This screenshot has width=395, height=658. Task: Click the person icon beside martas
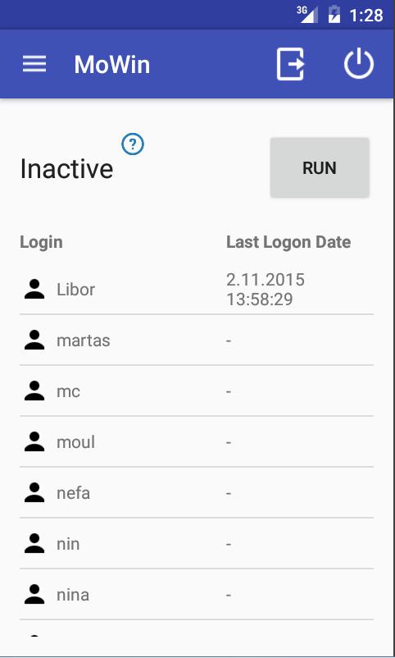(34, 340)
